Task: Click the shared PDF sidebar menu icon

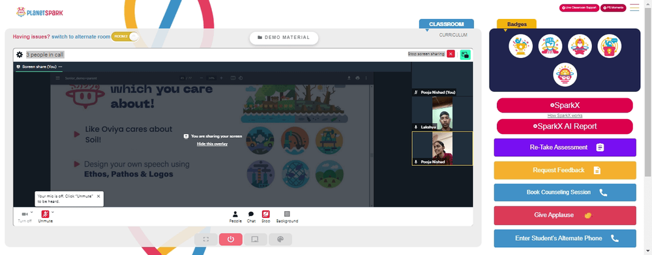Action: coord(58,77)
